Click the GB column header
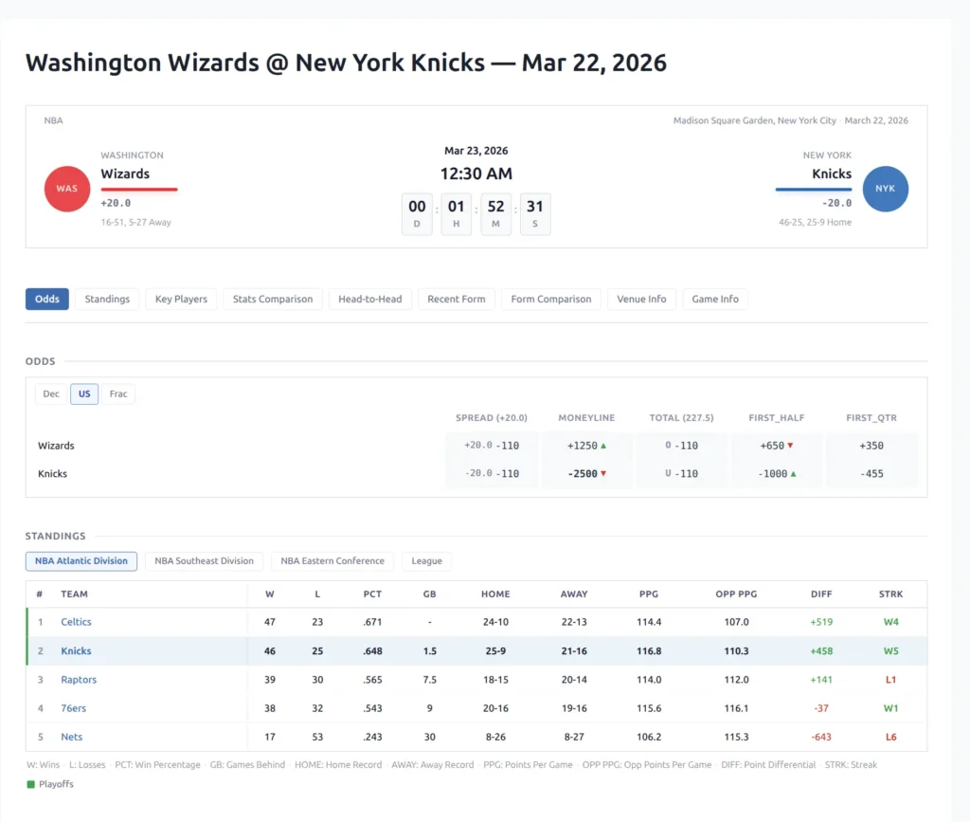The height and width of the screenshot is (822, 970). (x=429, y=594)
